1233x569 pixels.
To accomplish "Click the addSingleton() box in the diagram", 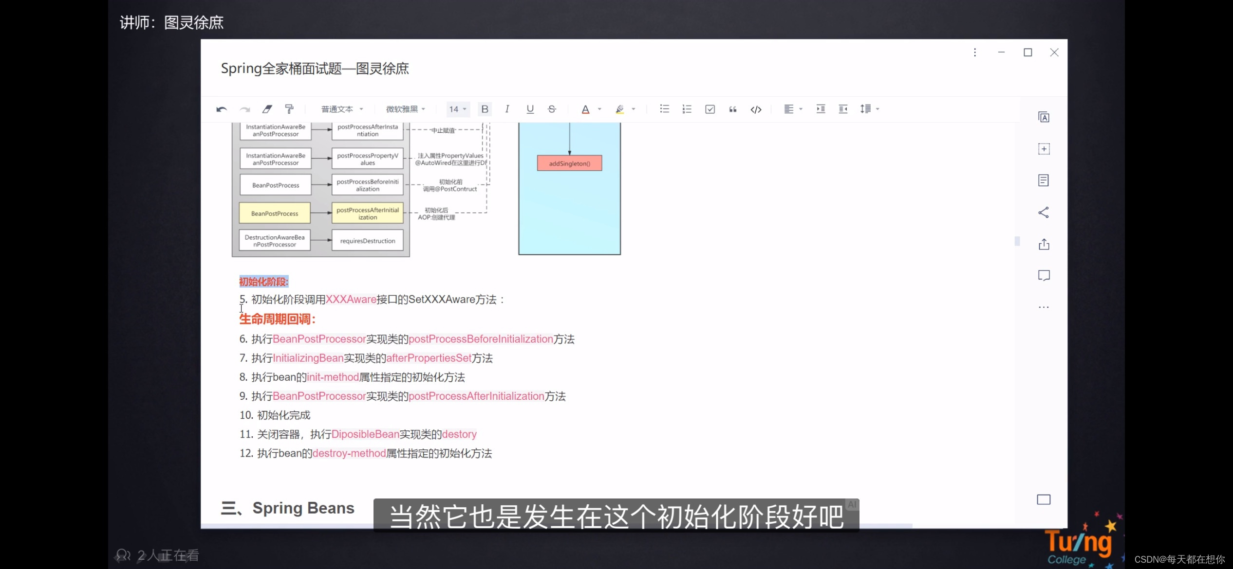I will (569, 163).
